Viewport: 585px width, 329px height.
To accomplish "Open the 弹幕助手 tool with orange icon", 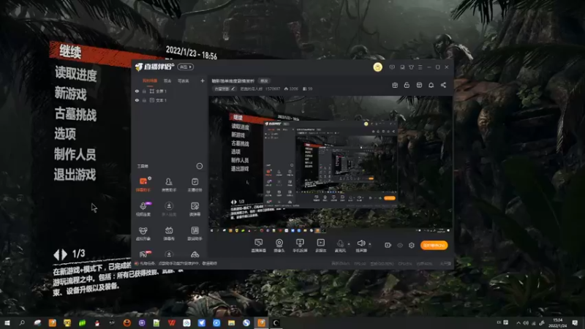I will click(x=143, y=184).
